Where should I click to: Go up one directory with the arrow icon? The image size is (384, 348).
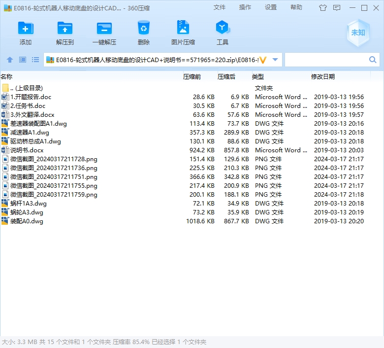(10, 60)
